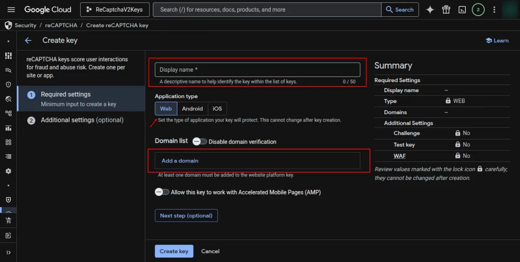Open the notifications badge showing 2

coord(478,10)
